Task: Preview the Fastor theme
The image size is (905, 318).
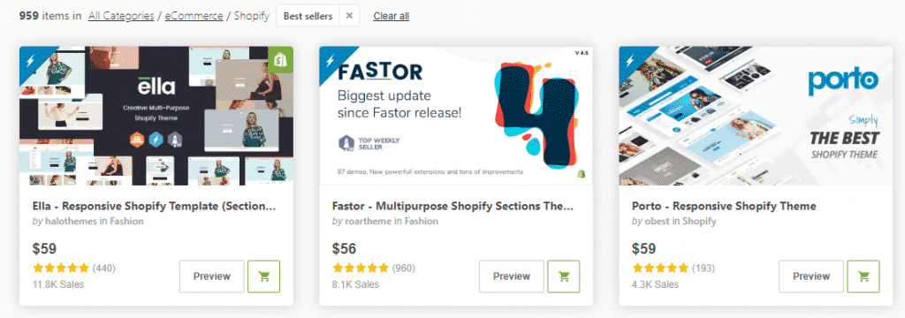Action: pos(512,276)
